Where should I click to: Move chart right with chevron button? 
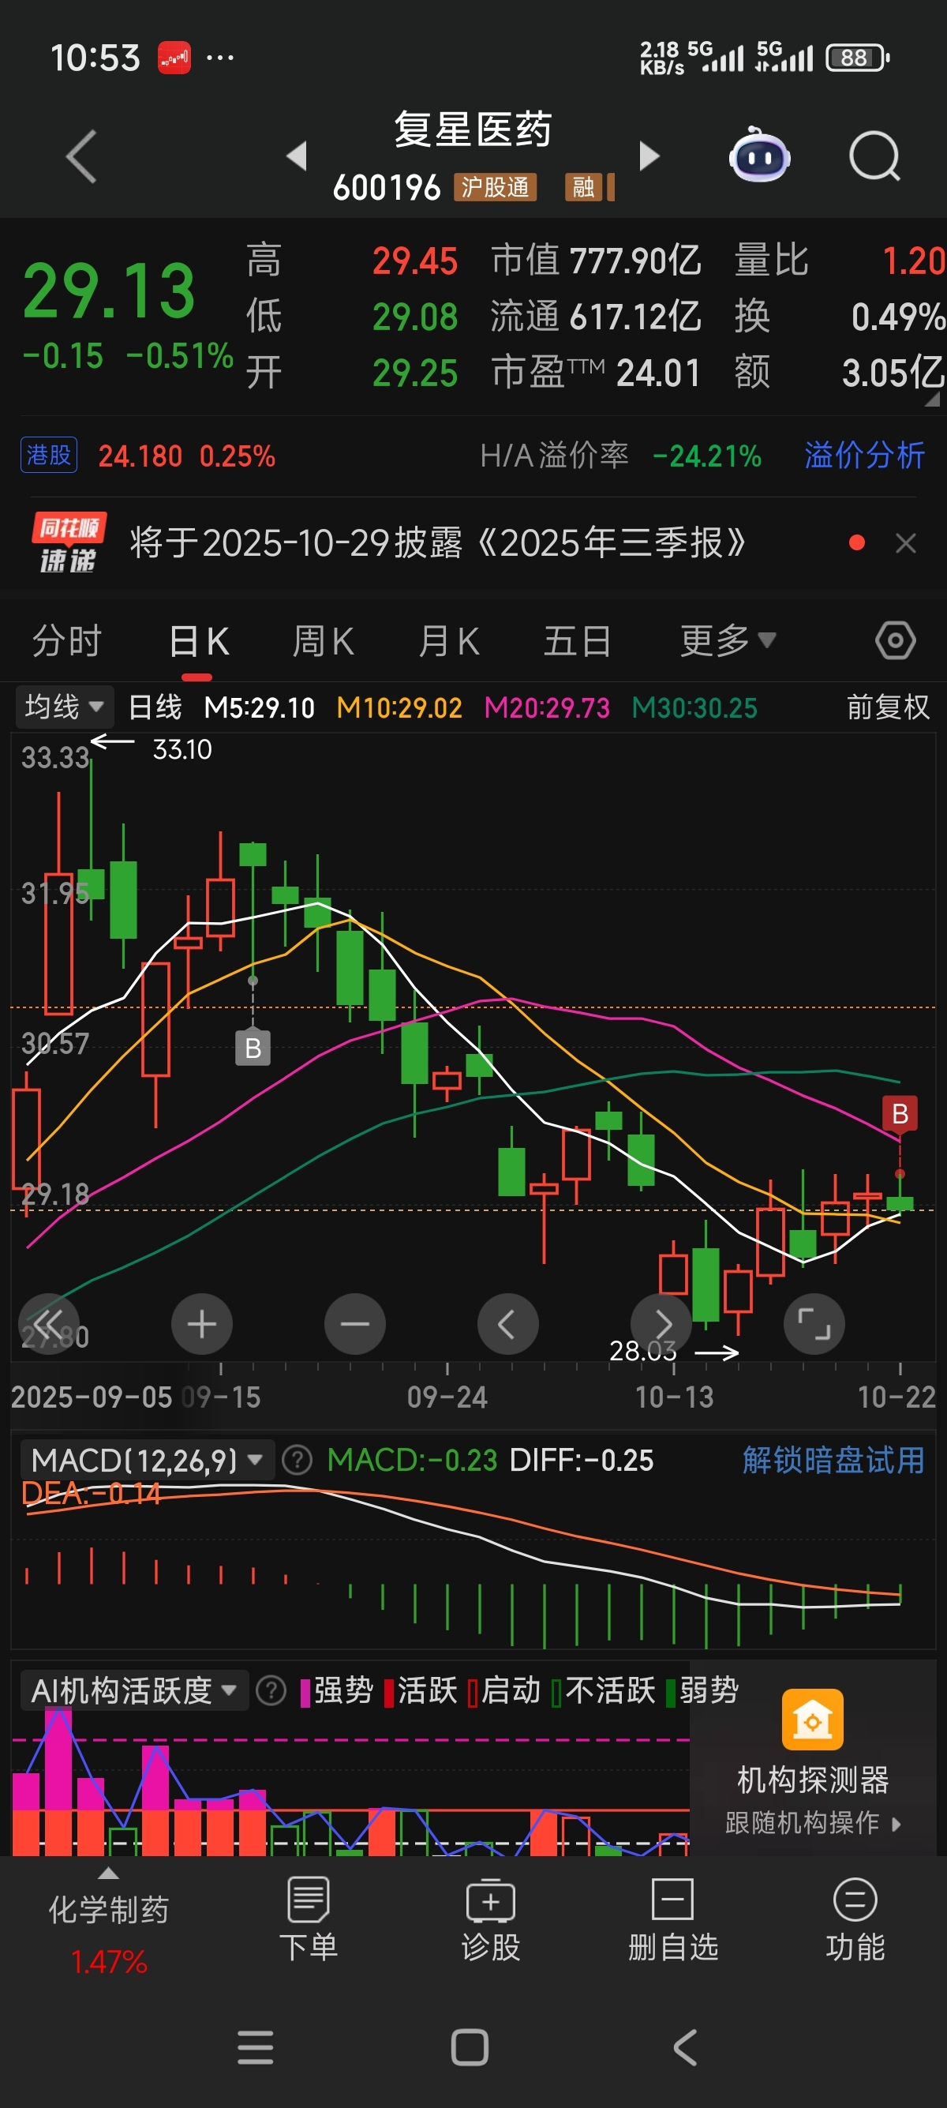(661, 1323)
